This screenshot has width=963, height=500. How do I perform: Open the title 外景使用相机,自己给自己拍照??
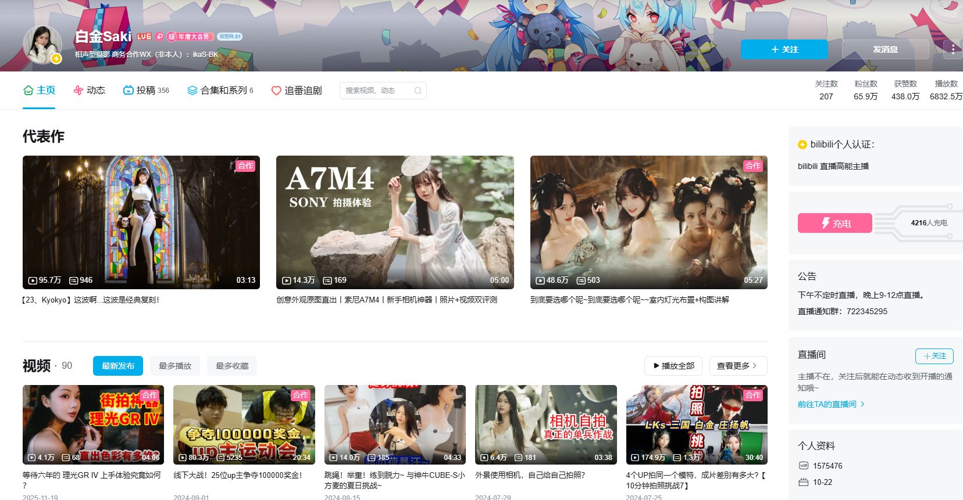[530, 475]
